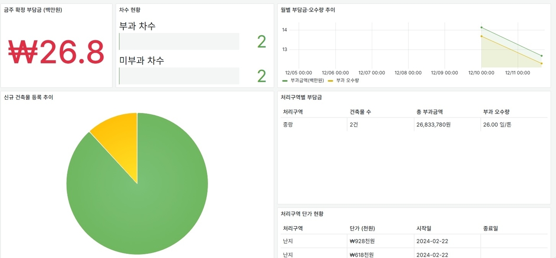Click the 처리구역별 부담금 panel title

point(301,97)
